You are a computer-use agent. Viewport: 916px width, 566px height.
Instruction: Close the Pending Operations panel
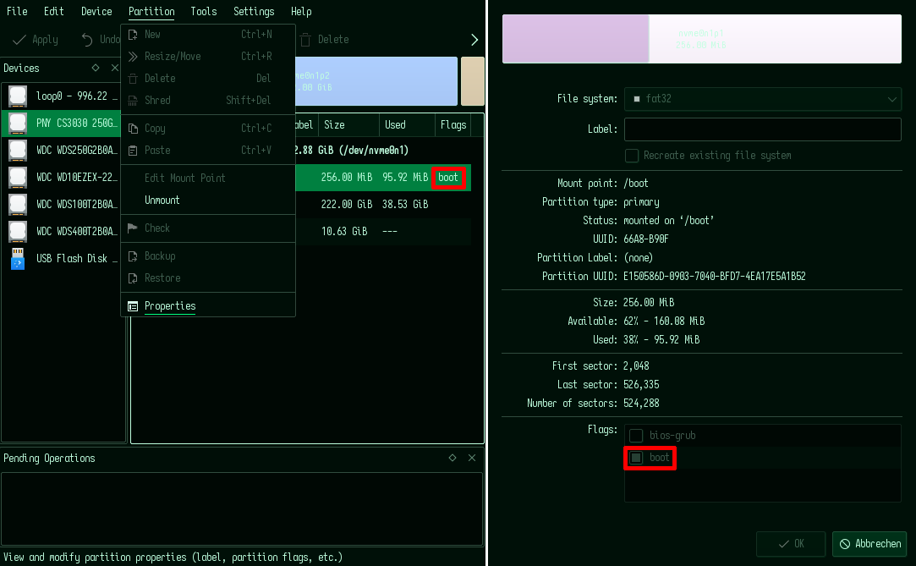(472, 458)
